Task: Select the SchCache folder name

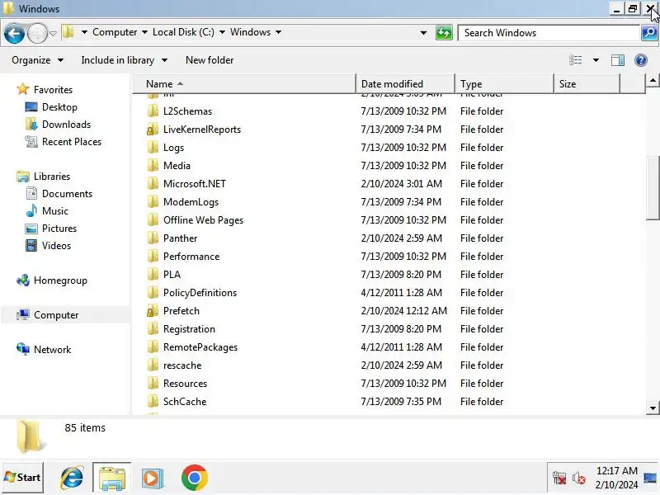Action: pos(185,401)
